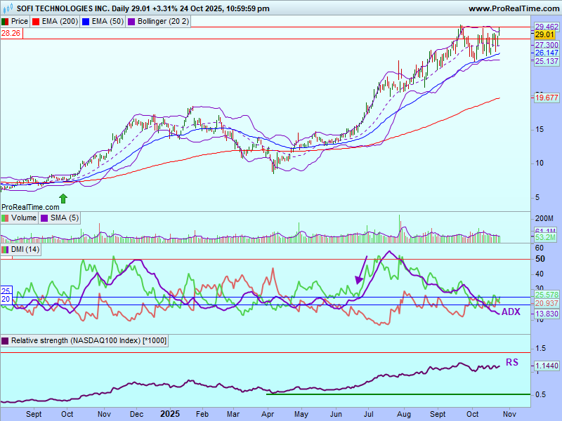Image resolution: width=562 pixels, height=421 pixels.
Task: Click the ProRealTime.com watermark text
Action: pyautogui.click(x=30, y=207)
